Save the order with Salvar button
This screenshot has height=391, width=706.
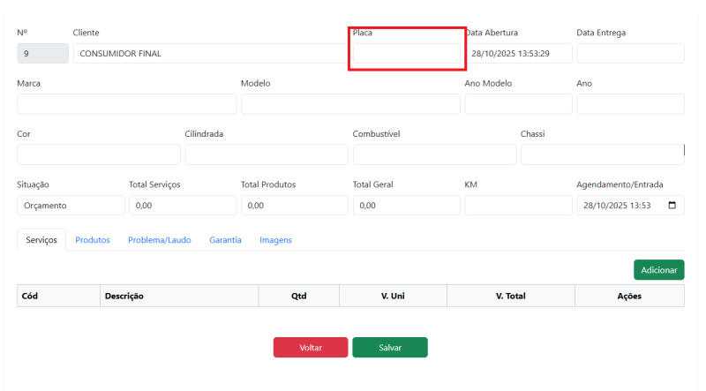(390, 348)
